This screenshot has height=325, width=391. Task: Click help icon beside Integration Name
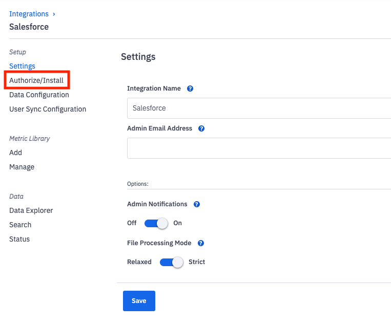point(190,89)
